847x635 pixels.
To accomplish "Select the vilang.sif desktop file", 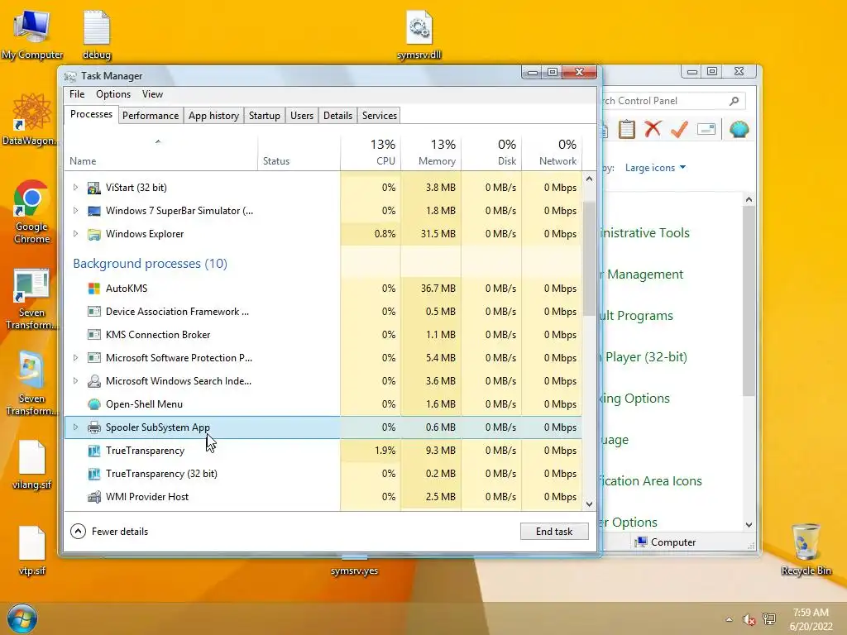I will [32, 465].
